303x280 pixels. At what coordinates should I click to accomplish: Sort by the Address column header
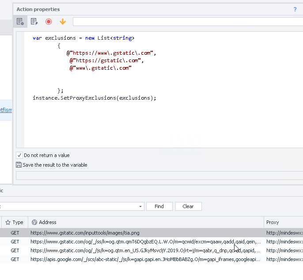48,222
